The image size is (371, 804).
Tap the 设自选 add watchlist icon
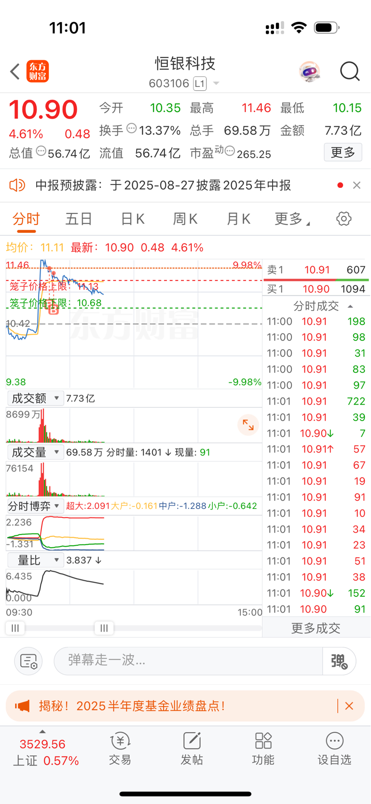(x=334, y=749)
